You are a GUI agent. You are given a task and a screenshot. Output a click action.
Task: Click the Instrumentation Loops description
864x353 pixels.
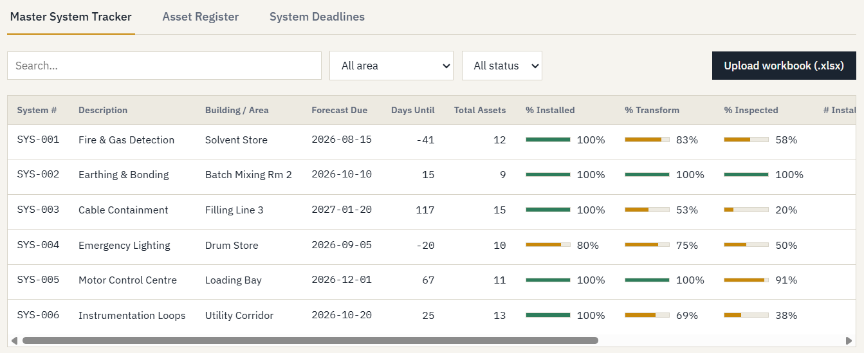[x=132, y=315]
